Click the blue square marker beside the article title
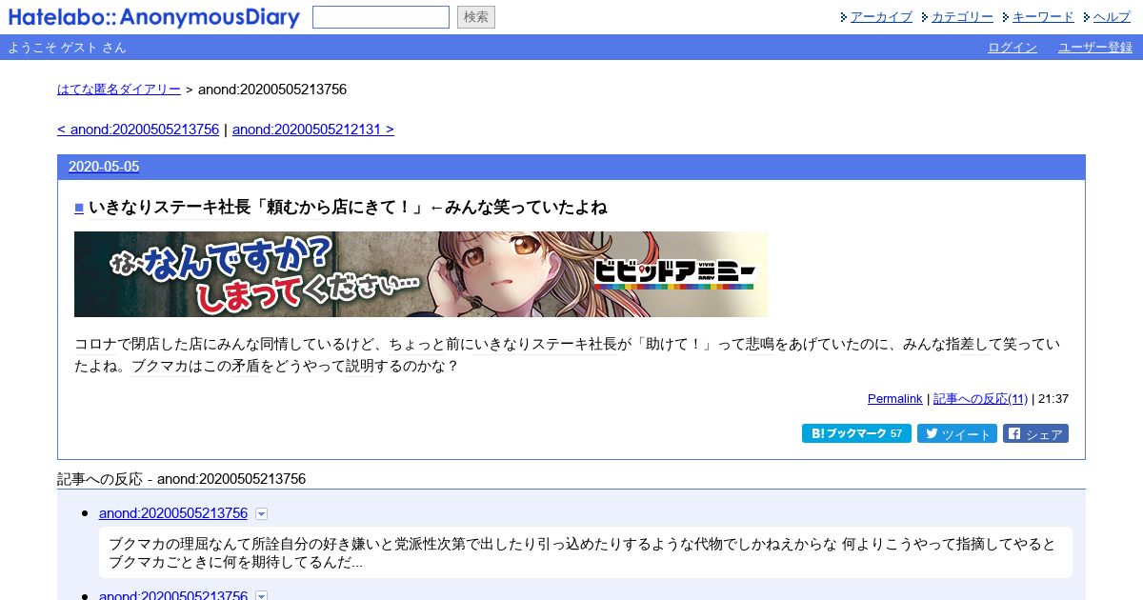This screenshot has height=600, width=1143. [x=79, y=208]
